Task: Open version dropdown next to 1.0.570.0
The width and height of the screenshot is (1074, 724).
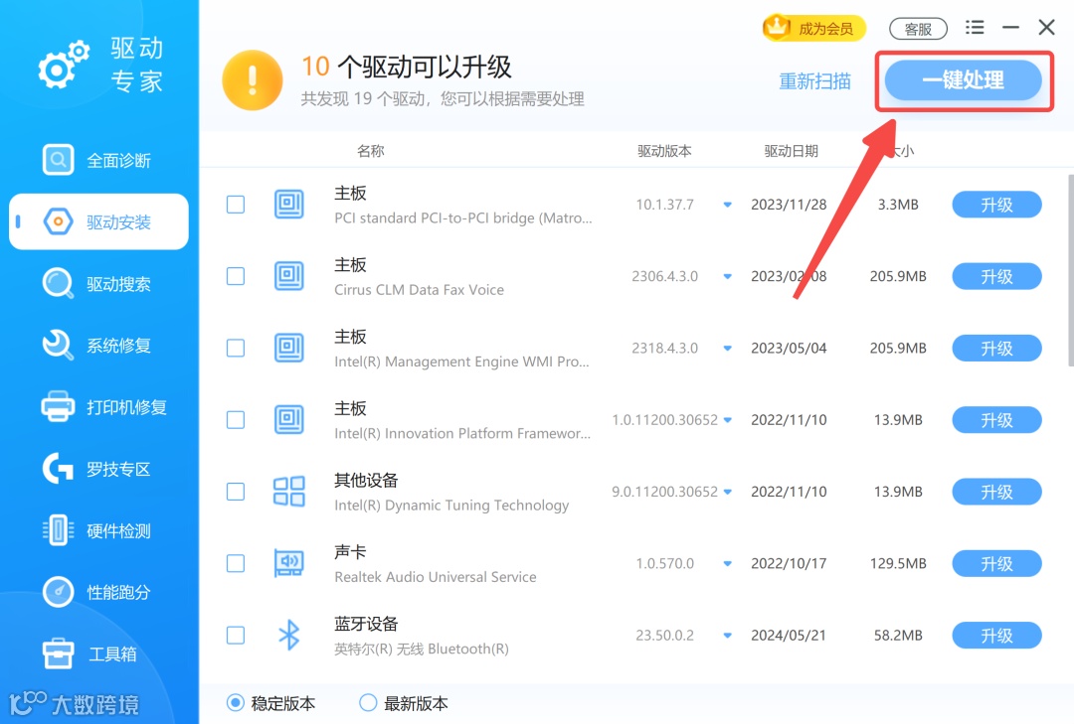Action: 727,564
